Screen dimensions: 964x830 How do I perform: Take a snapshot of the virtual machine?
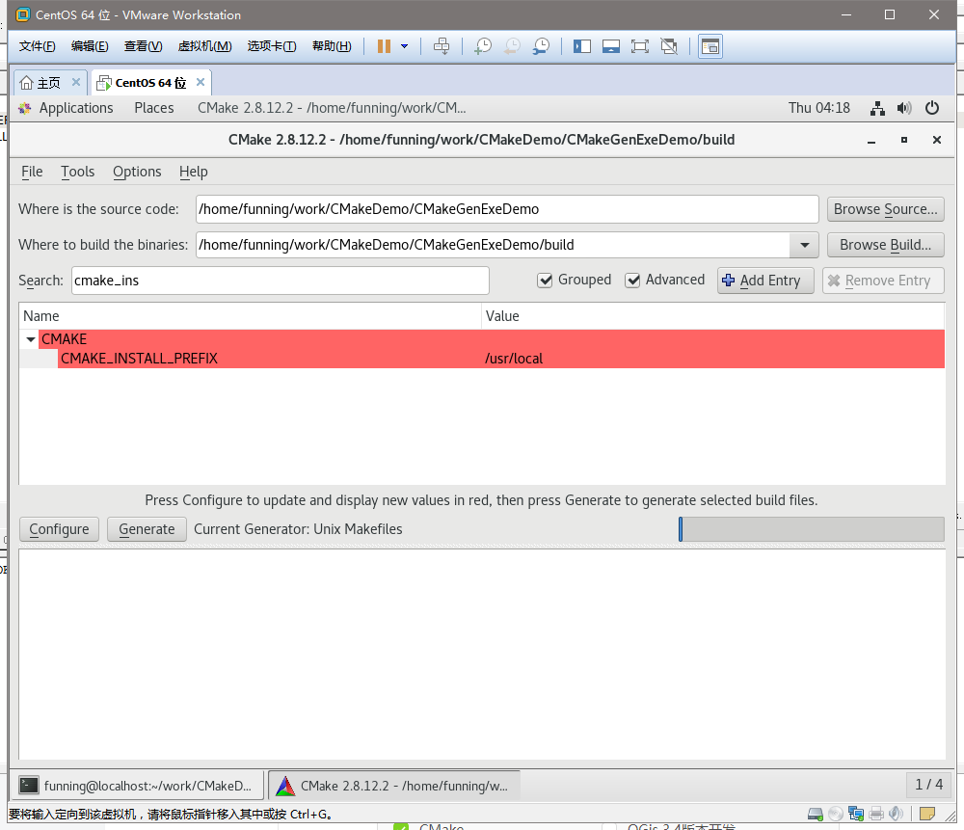483,45
